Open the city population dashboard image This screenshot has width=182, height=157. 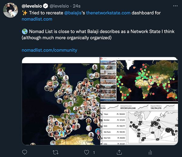[x=139, y=123]
